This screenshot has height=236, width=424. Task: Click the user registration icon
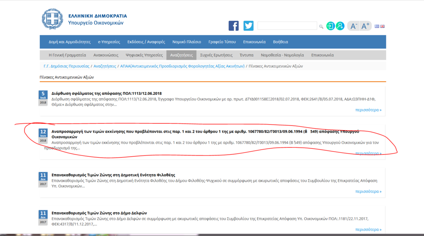(x=340, y=26)
